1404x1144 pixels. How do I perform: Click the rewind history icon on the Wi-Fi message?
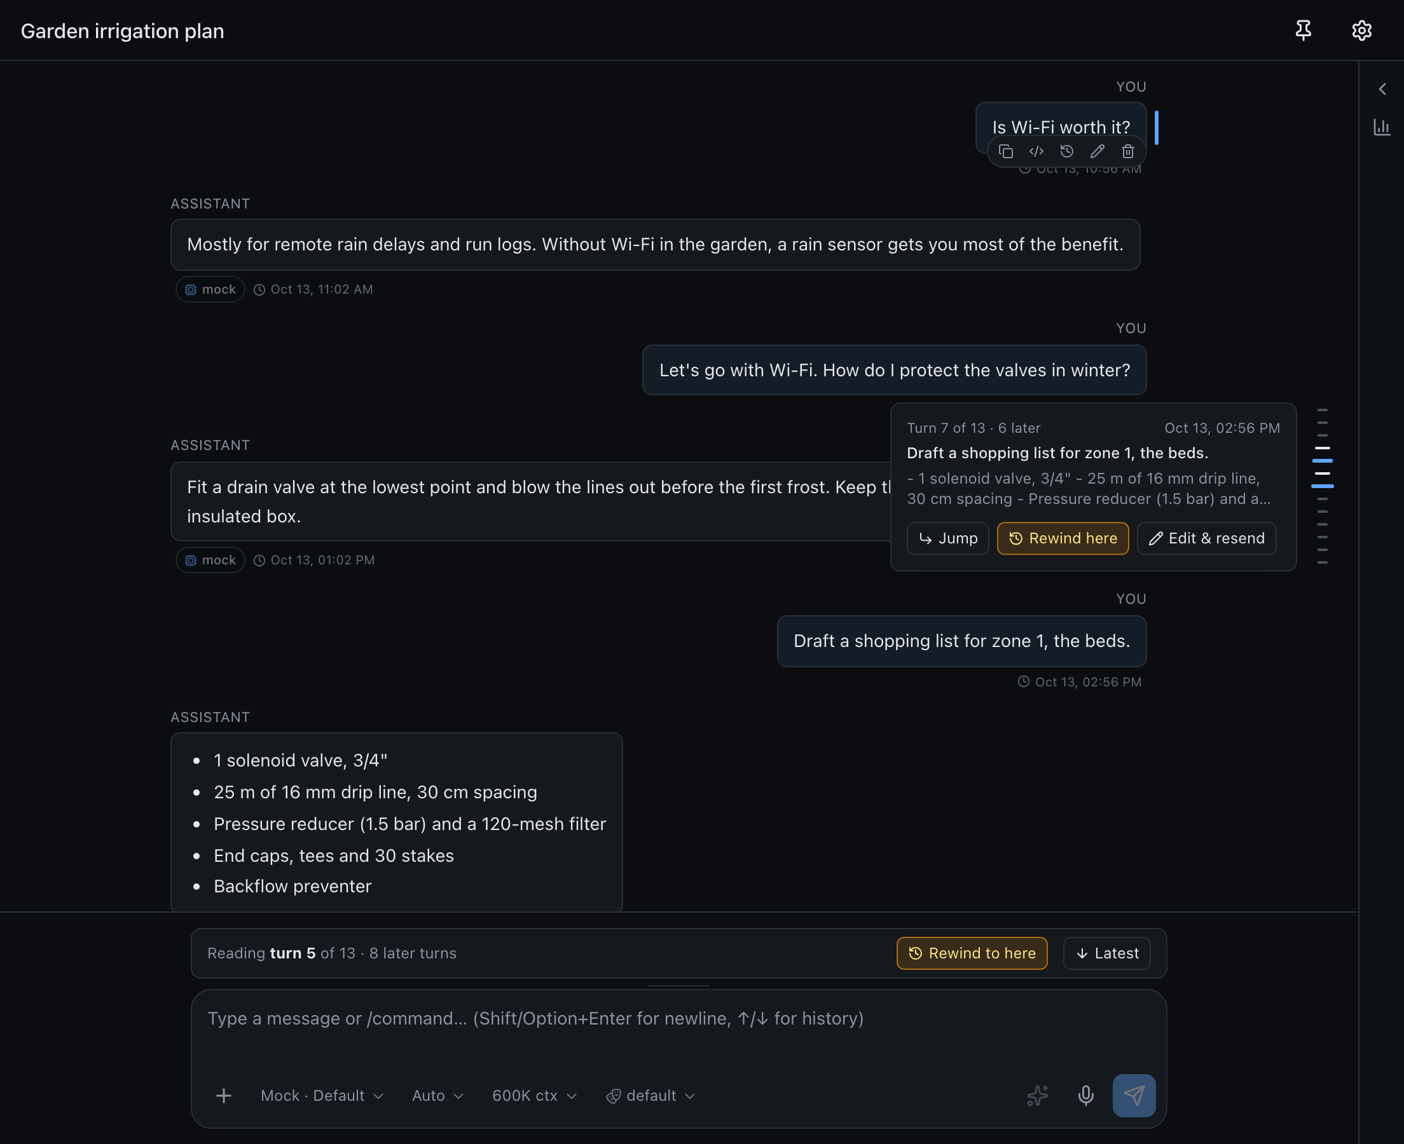[x=1066, y=151]
